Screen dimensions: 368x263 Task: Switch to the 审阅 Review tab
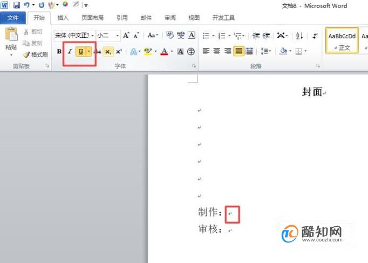pos(170,18)
